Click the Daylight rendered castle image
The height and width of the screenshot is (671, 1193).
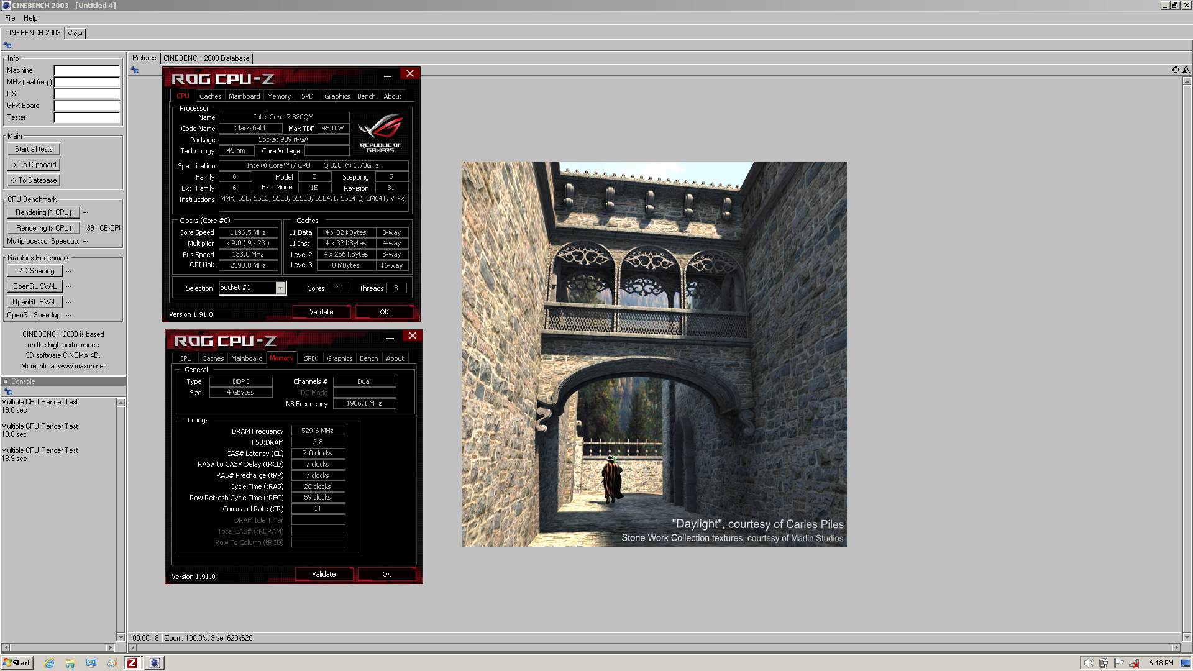coord(654,354)
